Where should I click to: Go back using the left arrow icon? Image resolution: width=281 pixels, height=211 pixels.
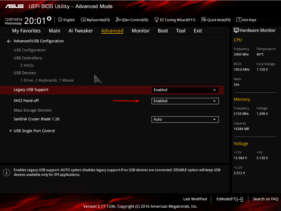(9, 41)
